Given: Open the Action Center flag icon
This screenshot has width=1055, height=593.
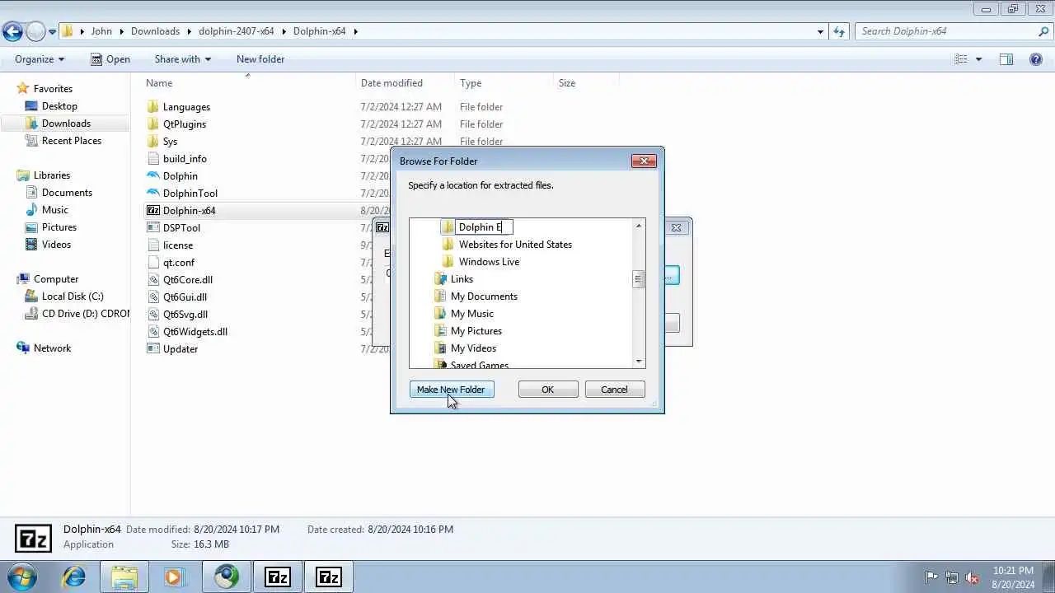Looking at the screenshot, I should tap(931, 577).
